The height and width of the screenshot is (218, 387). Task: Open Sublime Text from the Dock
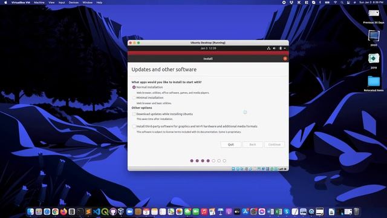(x=88, y=211)
